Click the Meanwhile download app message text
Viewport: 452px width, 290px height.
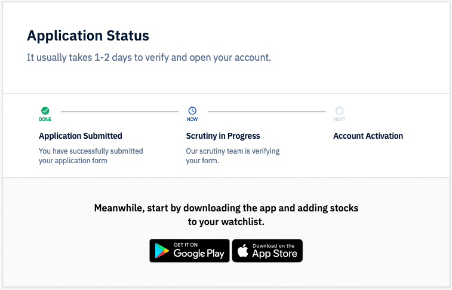226,215
